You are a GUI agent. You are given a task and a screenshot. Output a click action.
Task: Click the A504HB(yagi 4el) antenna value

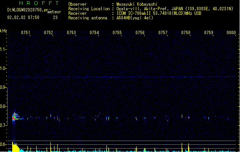(x=135, y=18)
